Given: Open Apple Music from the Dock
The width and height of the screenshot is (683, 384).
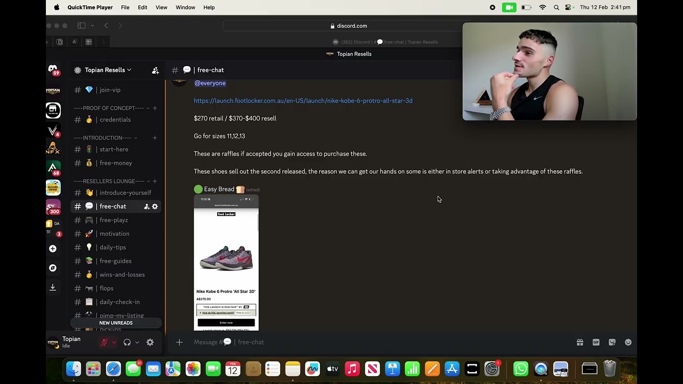Looking at the screenshot, I should 352,369.
